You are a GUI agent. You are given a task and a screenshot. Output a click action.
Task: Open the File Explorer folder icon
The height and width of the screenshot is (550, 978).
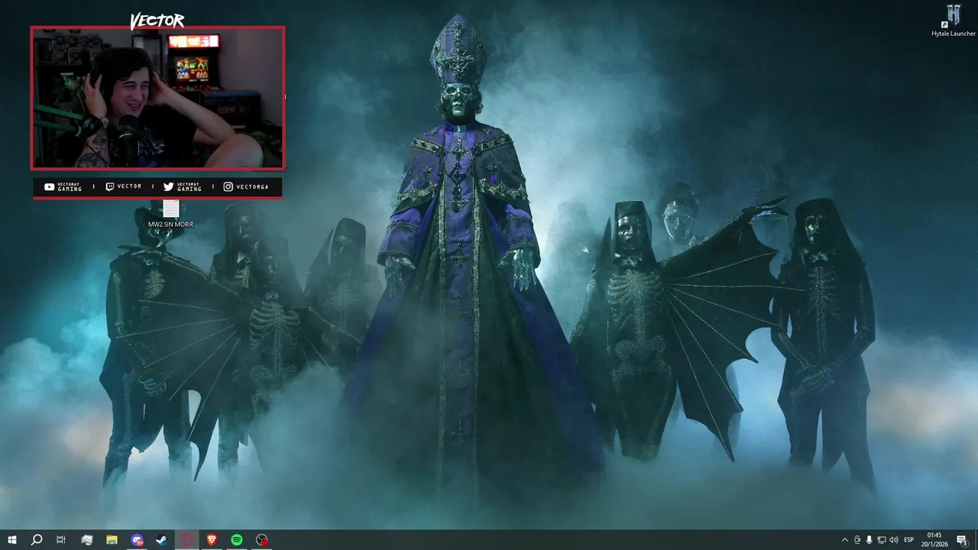pos(112,540)
